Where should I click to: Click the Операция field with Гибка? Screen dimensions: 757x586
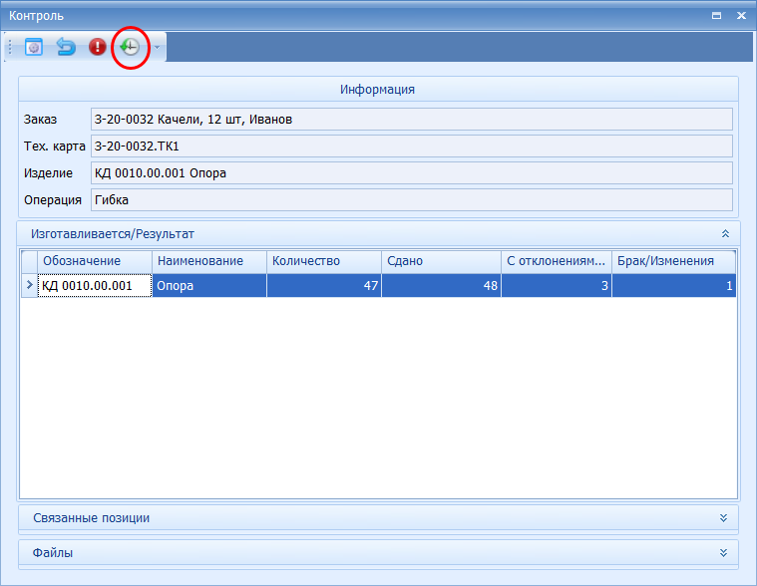[x=411, y=200]
